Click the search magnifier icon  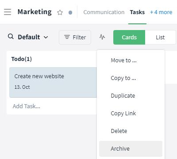pyautogui.click(x=11, y=36)
